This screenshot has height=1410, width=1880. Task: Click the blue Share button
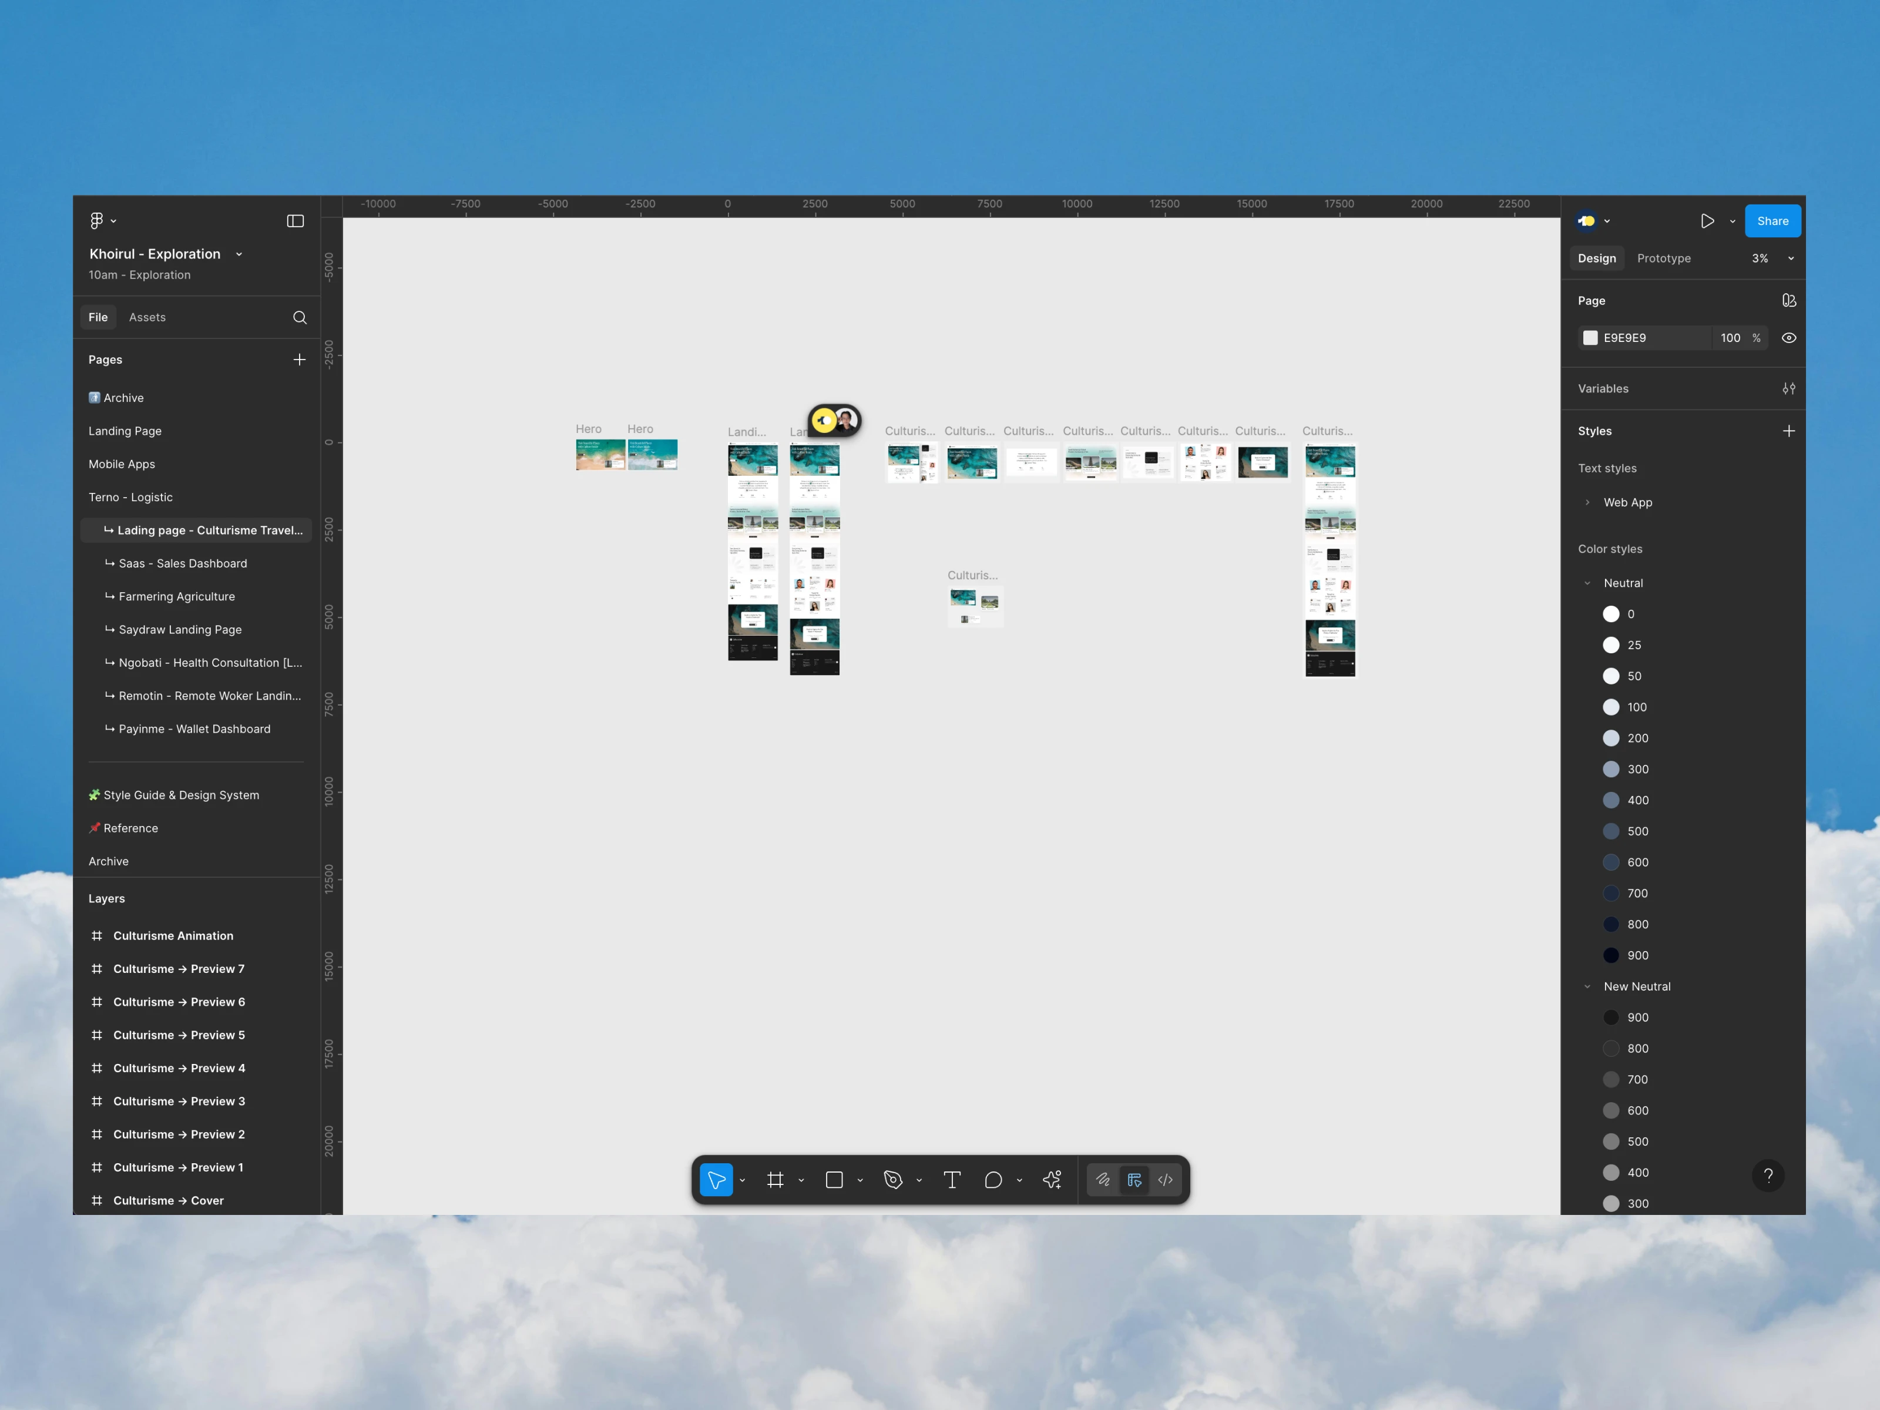coord(1772,221)
